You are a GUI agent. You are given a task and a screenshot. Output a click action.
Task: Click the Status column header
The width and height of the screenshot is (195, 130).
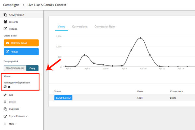[x=58, y=91]
